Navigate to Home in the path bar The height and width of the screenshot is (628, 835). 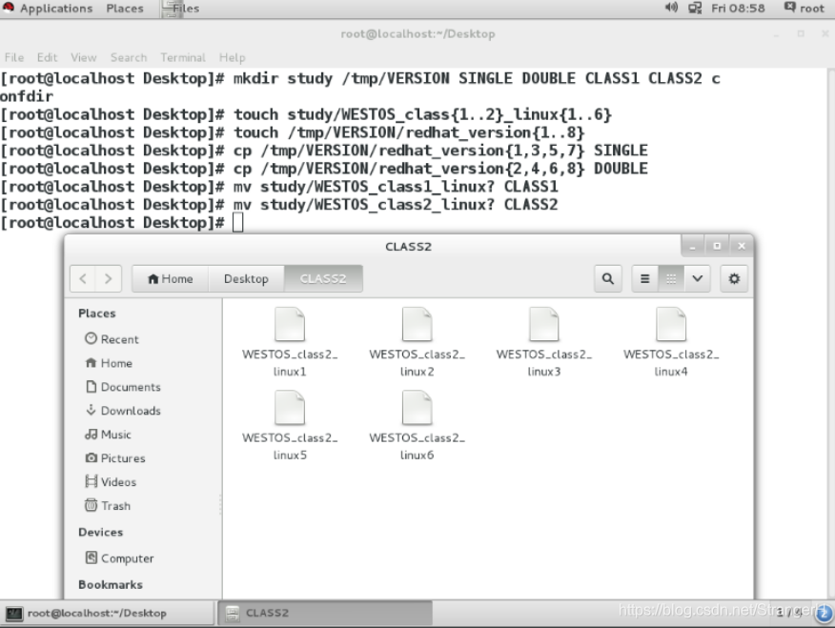point(171,279)
